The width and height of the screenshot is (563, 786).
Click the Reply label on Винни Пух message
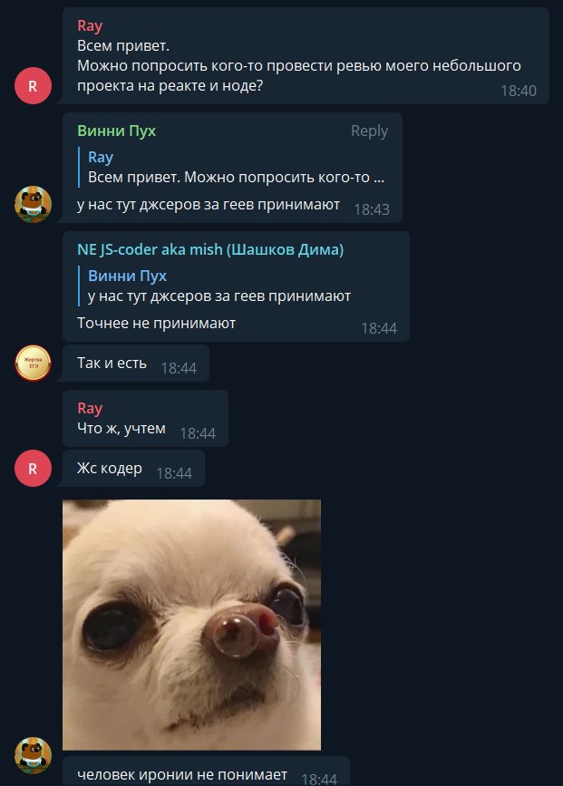pyautogui.click(x=369, y=131)
